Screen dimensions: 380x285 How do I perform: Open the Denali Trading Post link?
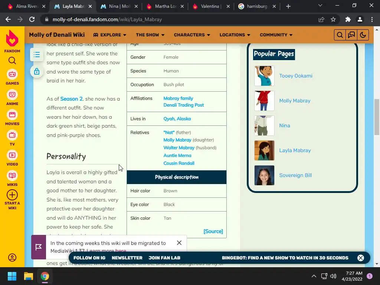[x=183, y=105]
